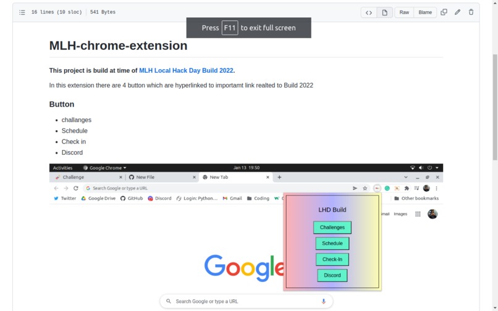498x311 pixels.
Task: Switch to rendered file view icon
Action: [x=384, y=12]
